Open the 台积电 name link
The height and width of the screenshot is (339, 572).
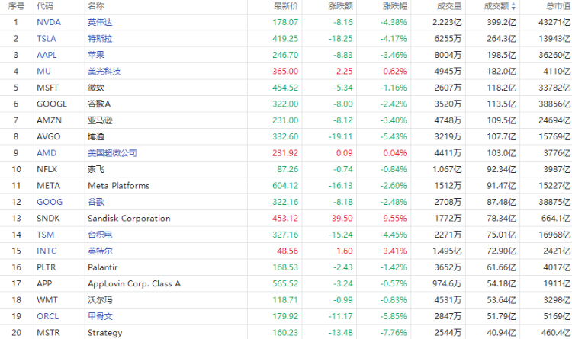point(100,235)
